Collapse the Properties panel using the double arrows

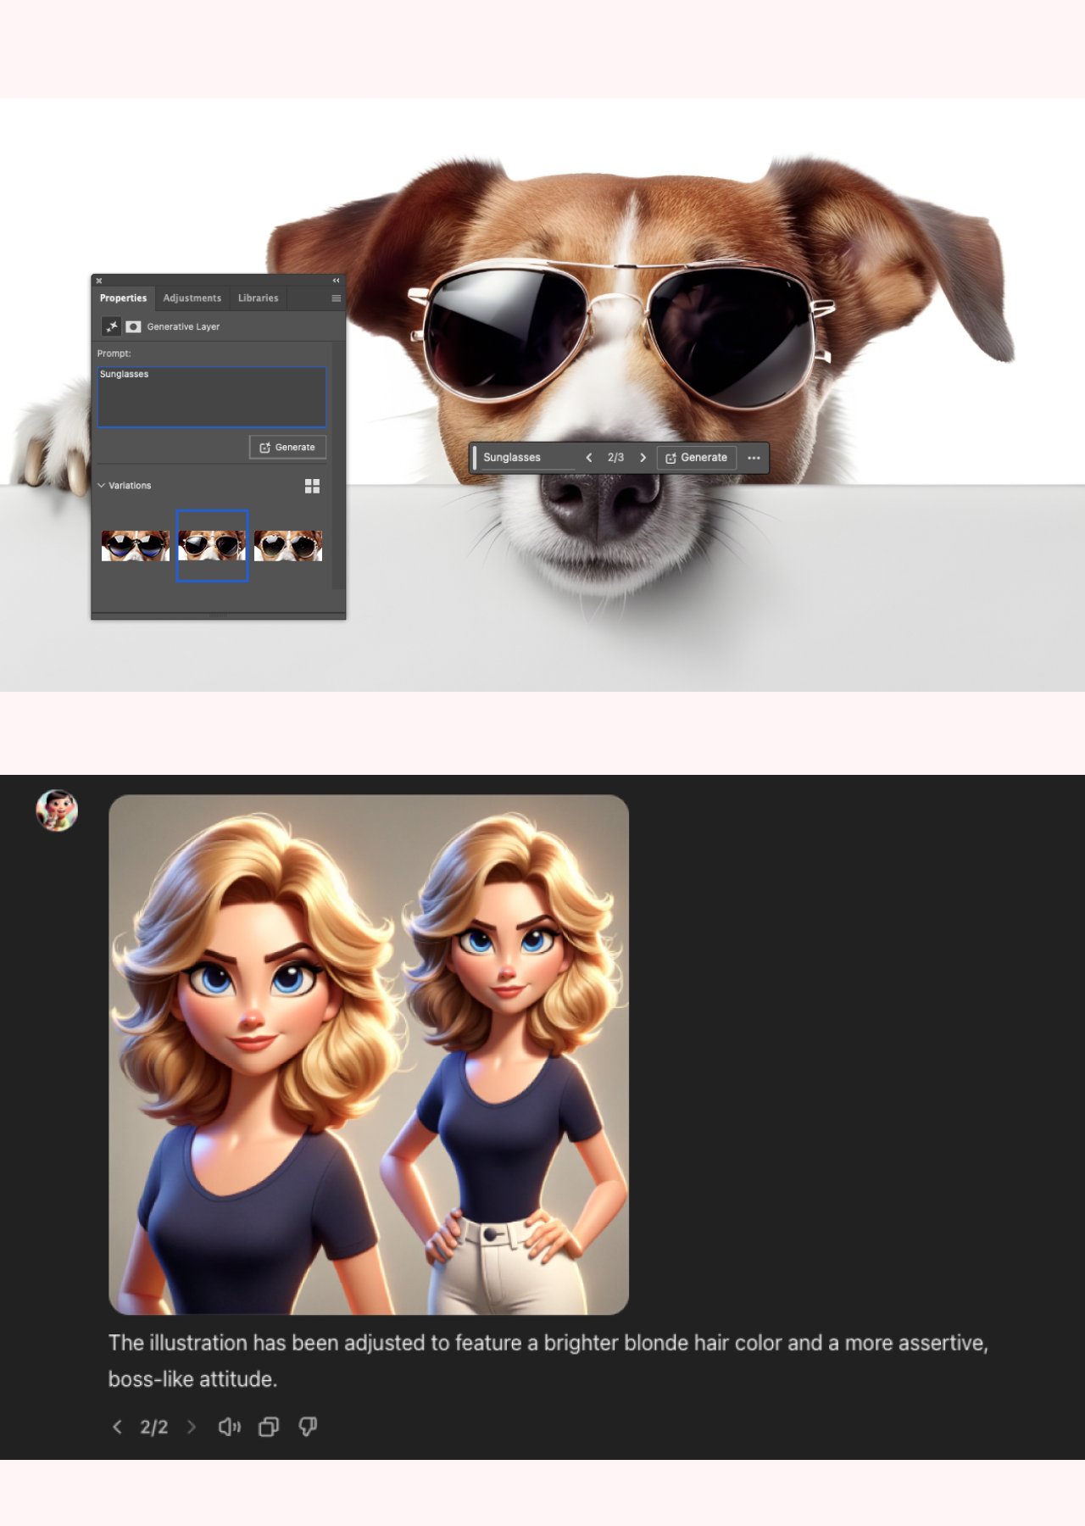click(337, 281)
